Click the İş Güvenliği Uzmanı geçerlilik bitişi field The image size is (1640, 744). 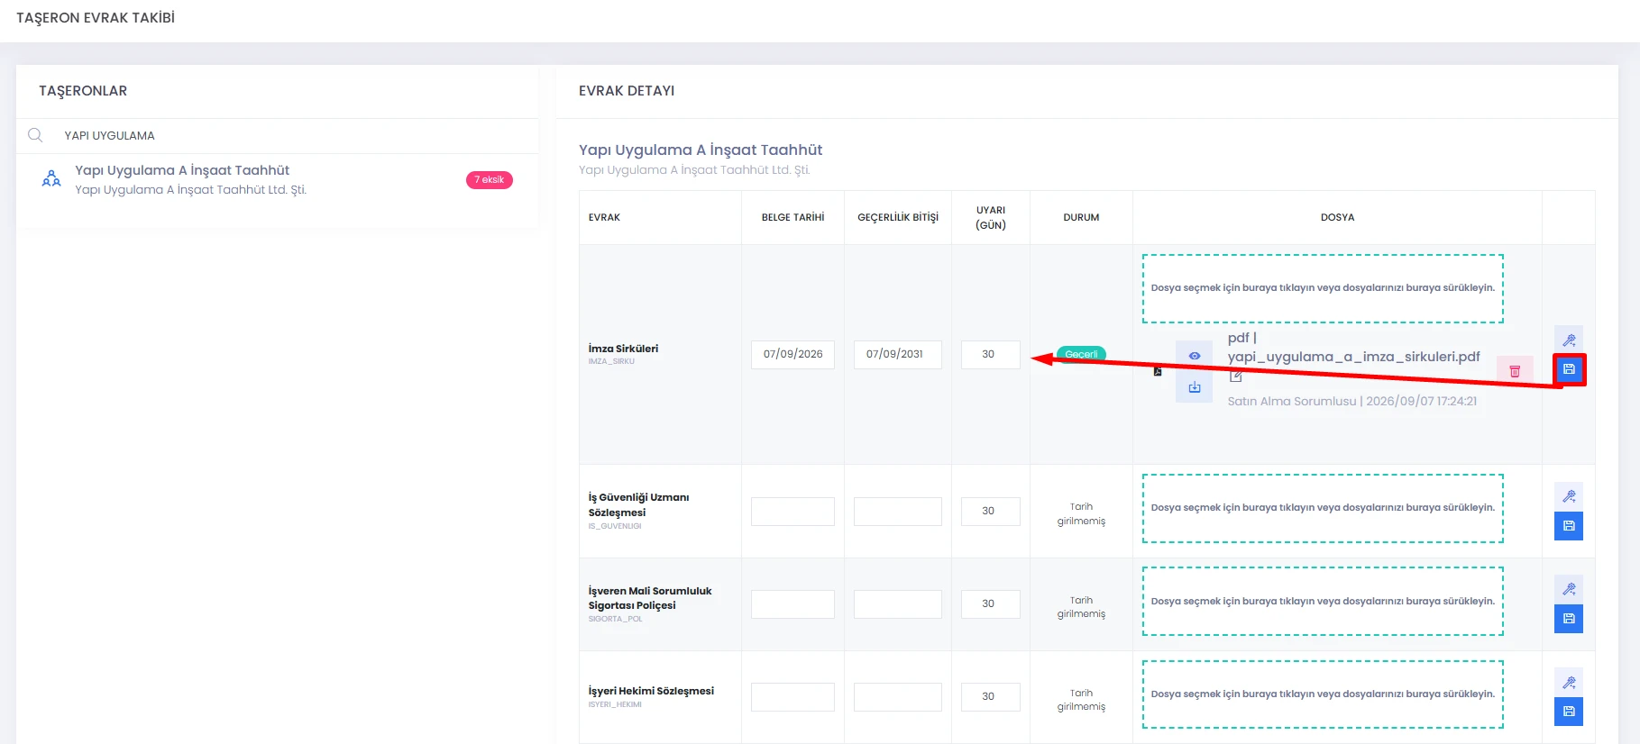(x=897, y=511)
